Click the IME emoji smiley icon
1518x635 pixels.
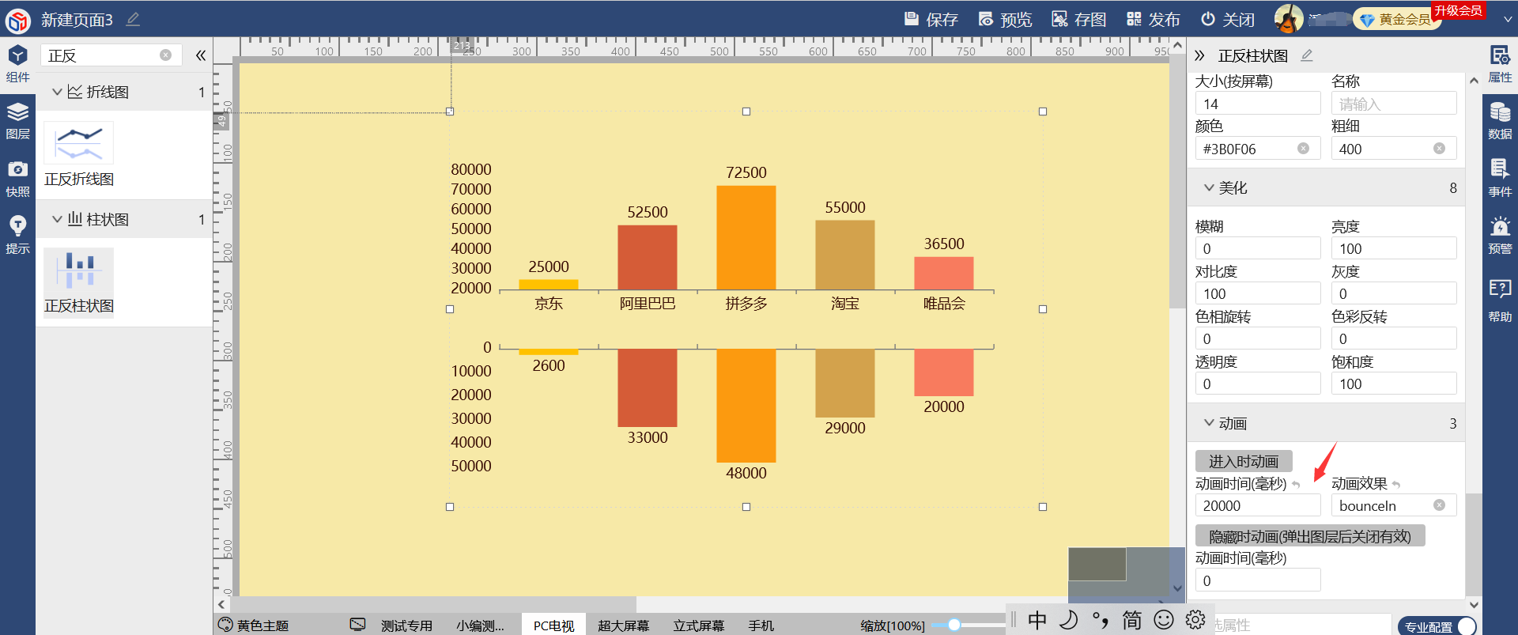click(1164, 619)
